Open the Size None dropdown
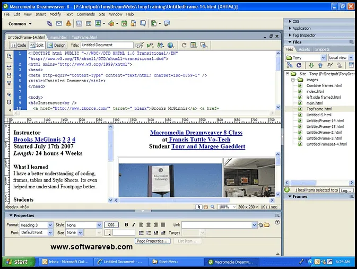 [80, 232]
